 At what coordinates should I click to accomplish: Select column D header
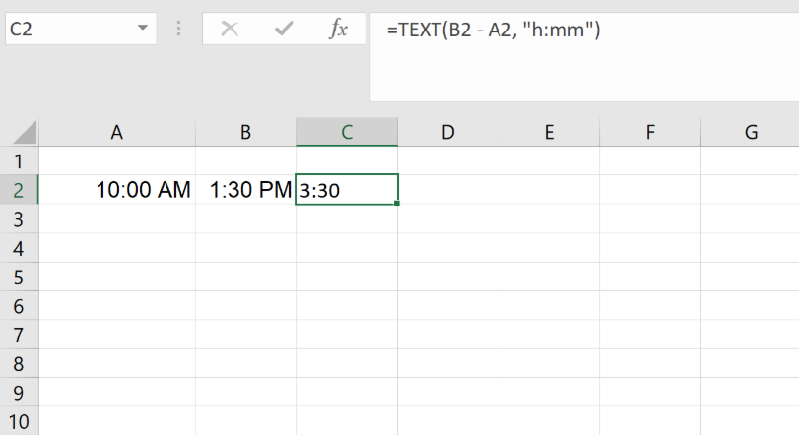click(448, 132)
